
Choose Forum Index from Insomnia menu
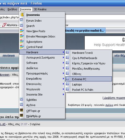click(x=42, y=21)
